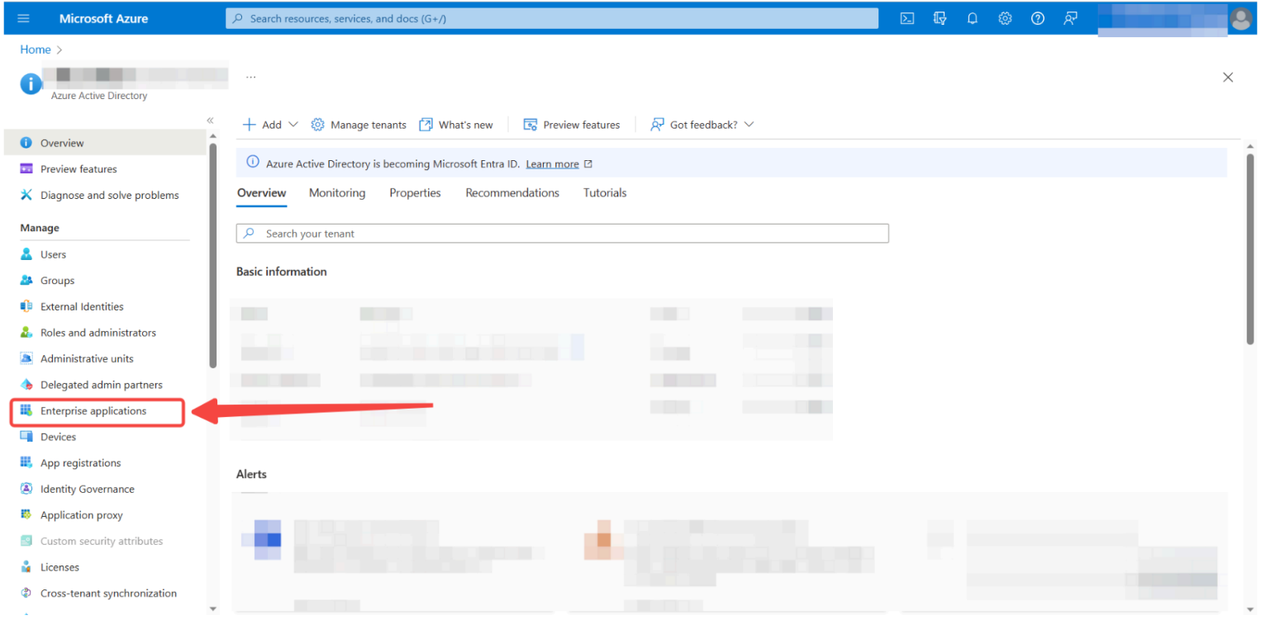1266x639 pixels.
Task: Click the Delegated admin partners icon
Action: click(x=26, y=385)
